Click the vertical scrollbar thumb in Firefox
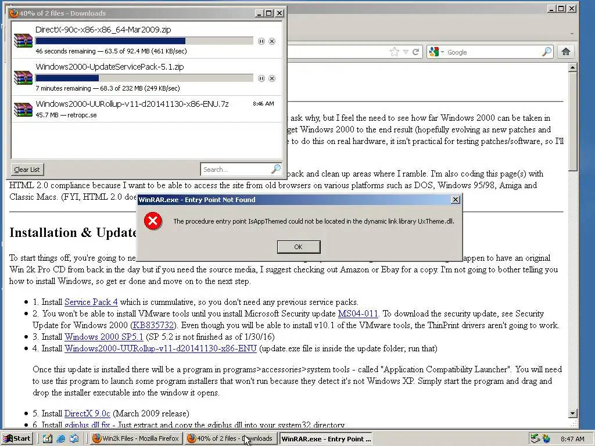The height and width of the screenshot is (446, 595). (x=572, y=121)
